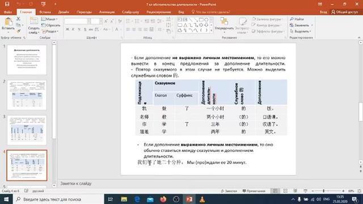Click the Заметки notes status button

[x=229, y=191]
